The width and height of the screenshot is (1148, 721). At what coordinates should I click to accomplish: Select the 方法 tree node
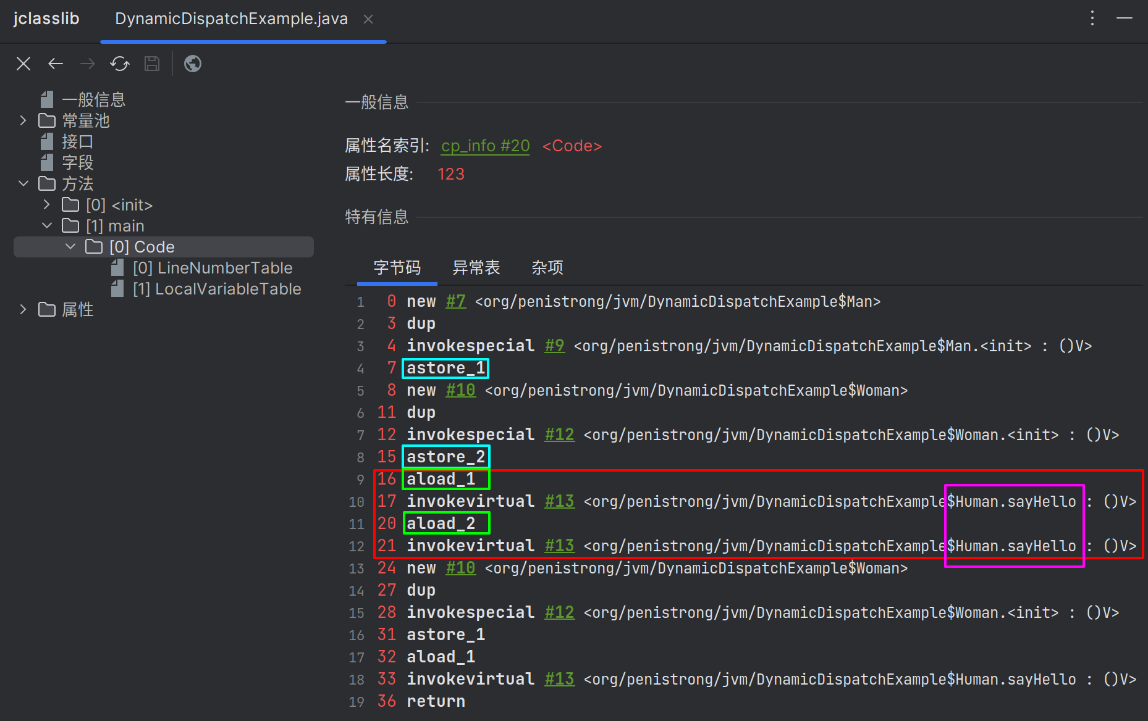point(78,183)
